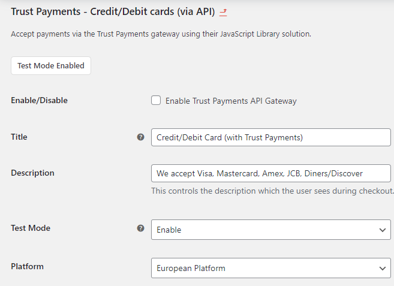The width and height of the screenshot is (394, 286).
Task: Click the 'Accept payments via' intro paragraph
Action: point(161,34)
